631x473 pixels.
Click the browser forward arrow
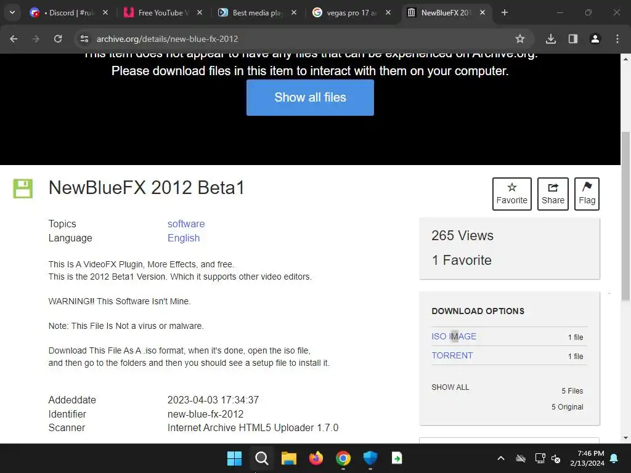[x=36, y=39]
